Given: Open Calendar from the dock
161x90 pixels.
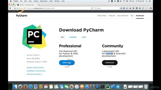Looking at the screenshot, I should [x=46, y=87].
